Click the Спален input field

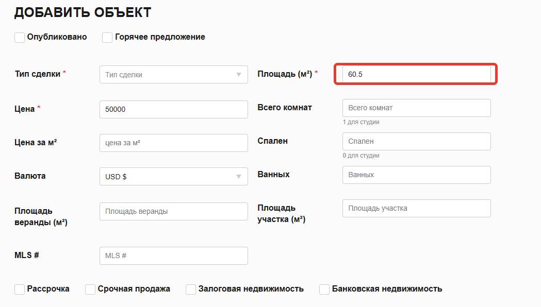(416, 141)
